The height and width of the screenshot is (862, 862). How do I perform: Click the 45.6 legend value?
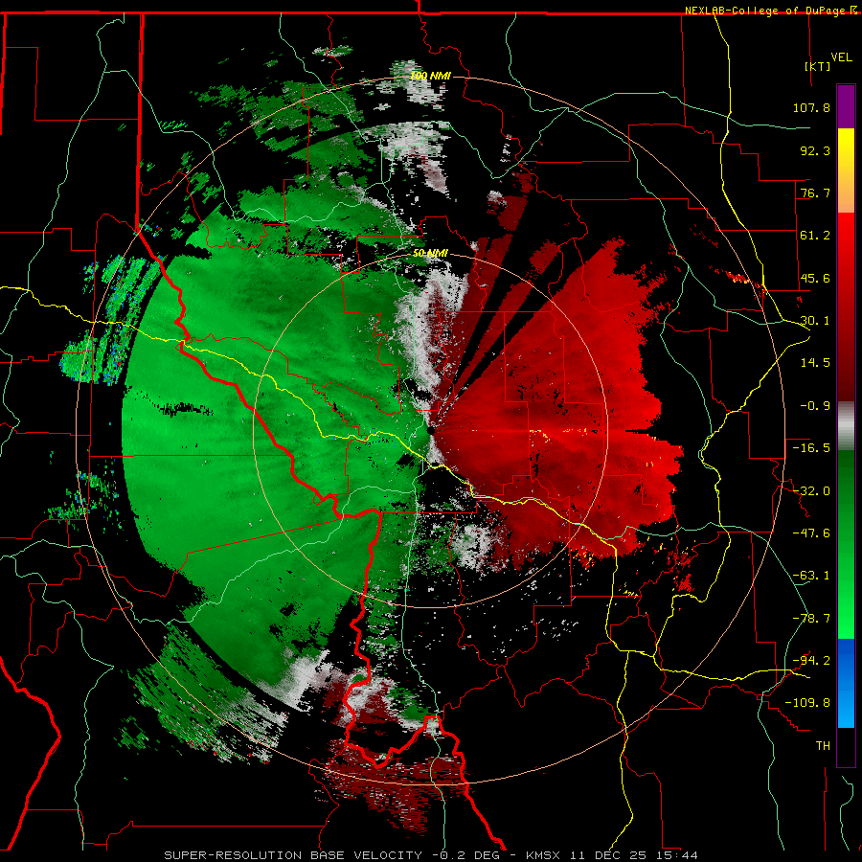[815, 278]
